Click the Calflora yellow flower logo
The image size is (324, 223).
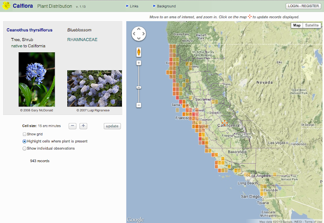6,6
